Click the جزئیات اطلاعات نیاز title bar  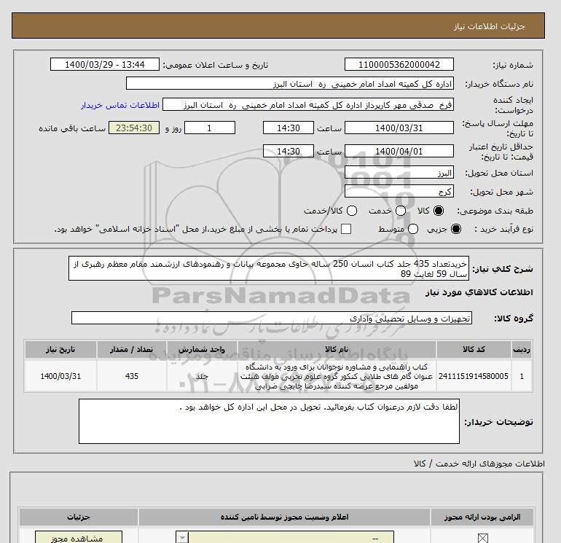(x=278, y=26)
